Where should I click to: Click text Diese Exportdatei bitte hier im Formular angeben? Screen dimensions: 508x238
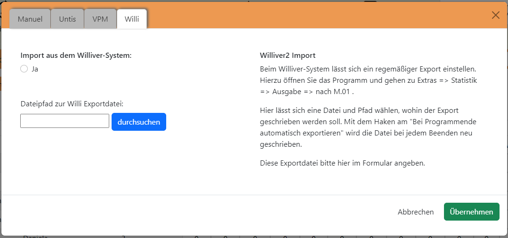[342, 163]
